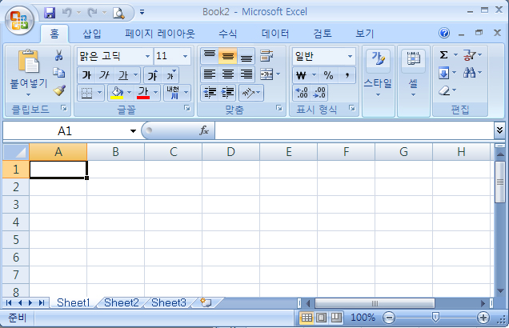The image size is (509, 328).
Task: Select the Sheet3 tab
Action: pyautogui.click(x=169, y=302)
